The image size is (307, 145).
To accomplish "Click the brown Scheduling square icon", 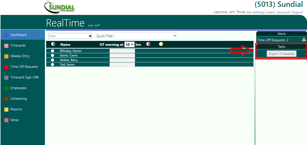I will (6, 99).
